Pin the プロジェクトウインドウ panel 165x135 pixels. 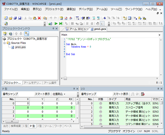(x=53, y=29)
